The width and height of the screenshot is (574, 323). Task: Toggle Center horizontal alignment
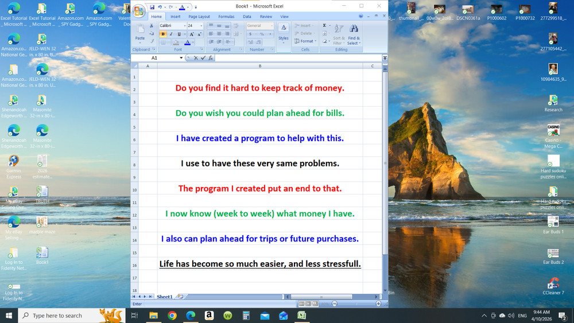coord(219,34)
